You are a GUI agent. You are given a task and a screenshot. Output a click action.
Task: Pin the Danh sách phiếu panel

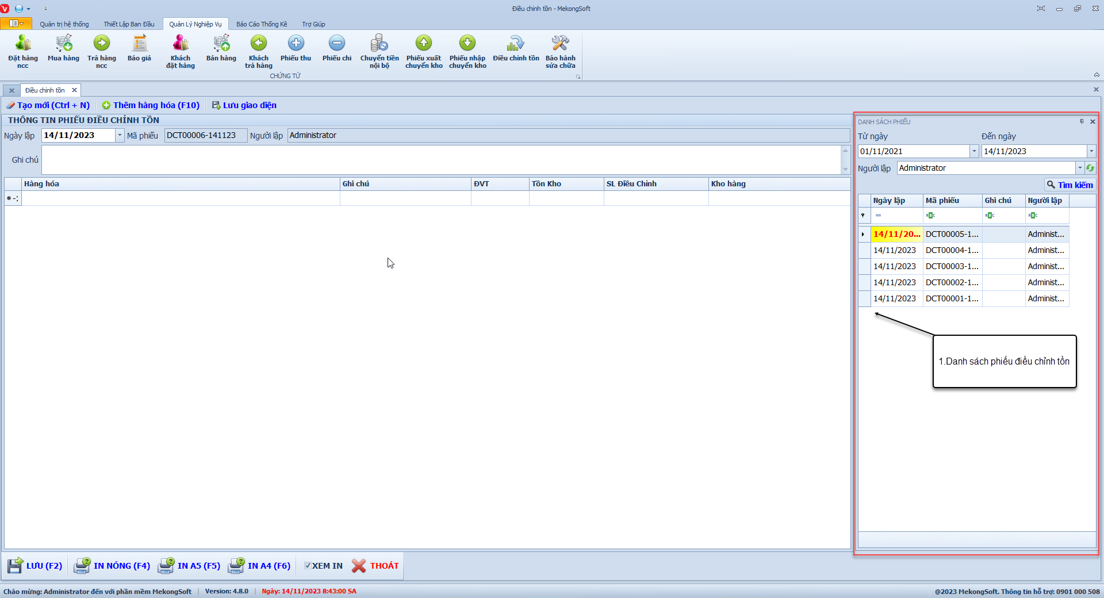click(1082, 121)
